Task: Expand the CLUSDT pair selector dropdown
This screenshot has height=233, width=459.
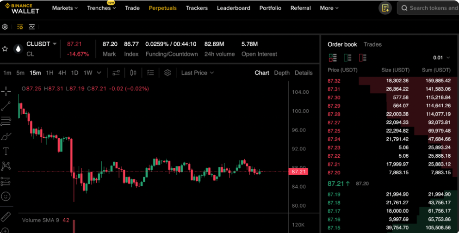Action: 55,44
